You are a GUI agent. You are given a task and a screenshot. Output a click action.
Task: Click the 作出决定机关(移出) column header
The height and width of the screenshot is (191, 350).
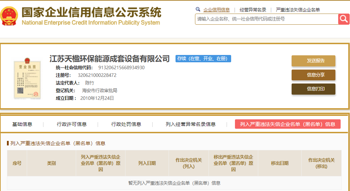pyautogui.click(x=321, y=163)
